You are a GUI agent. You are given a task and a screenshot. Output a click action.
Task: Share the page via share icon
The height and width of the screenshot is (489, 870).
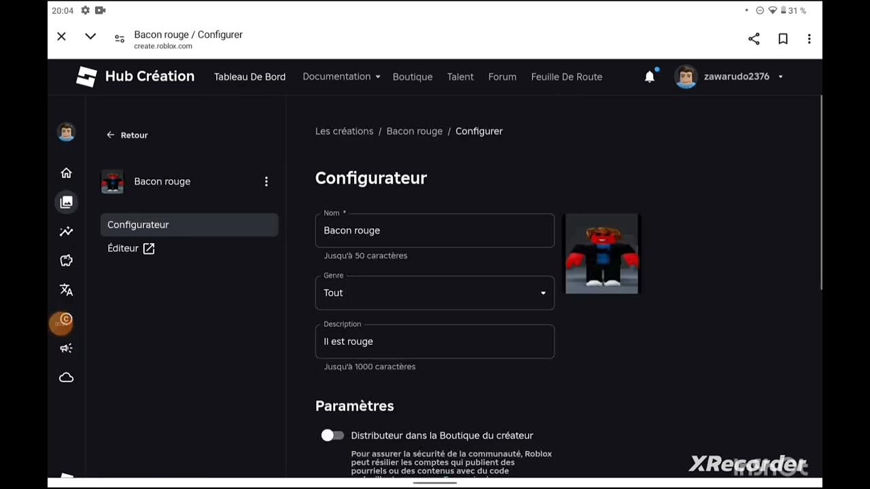point(754,39)
